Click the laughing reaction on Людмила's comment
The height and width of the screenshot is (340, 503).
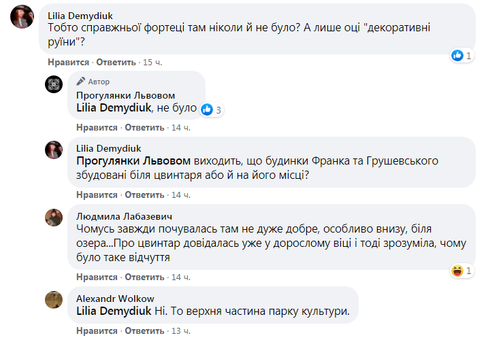457,271
